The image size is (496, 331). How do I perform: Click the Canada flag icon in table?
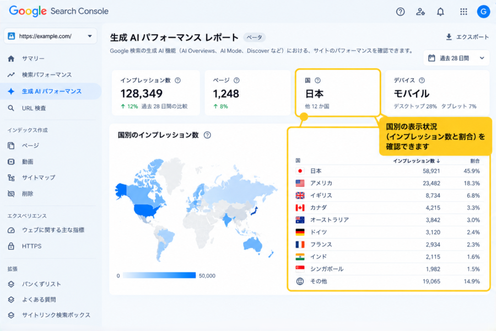300,208
